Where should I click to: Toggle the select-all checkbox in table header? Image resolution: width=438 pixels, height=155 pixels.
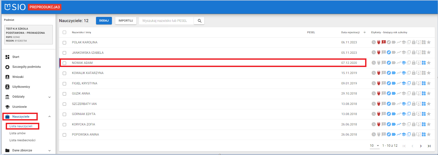coord(64,32)
